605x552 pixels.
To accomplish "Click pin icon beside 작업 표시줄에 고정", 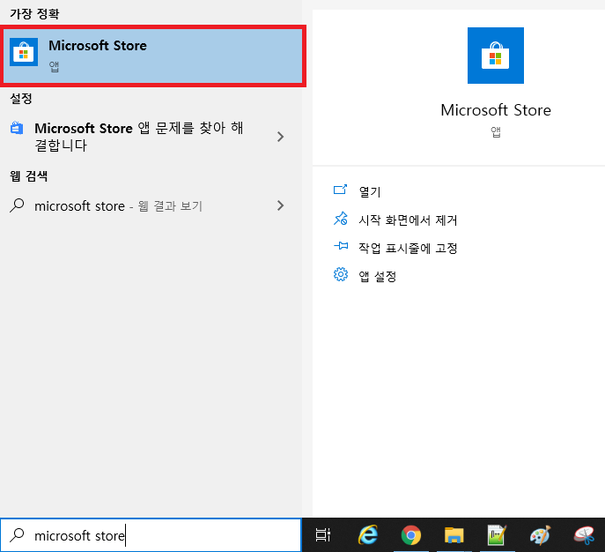I will click(341, 246).
